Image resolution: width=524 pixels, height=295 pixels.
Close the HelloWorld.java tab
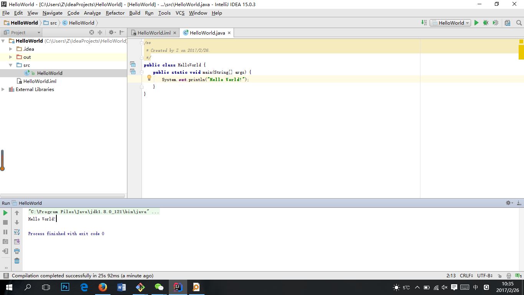229,33
